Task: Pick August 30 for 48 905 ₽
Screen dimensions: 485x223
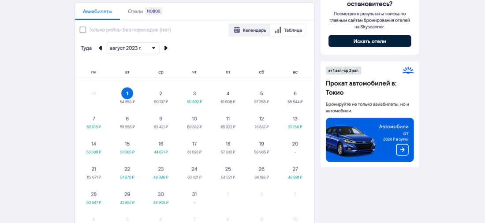Action: (161, 198)
